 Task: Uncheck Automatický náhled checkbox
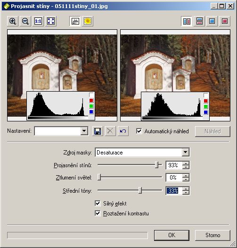[x=139, y=131]
